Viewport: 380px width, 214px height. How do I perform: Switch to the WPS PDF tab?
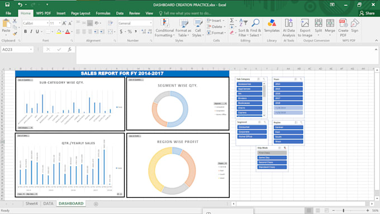pyautogui.click(x=44, y=13)
